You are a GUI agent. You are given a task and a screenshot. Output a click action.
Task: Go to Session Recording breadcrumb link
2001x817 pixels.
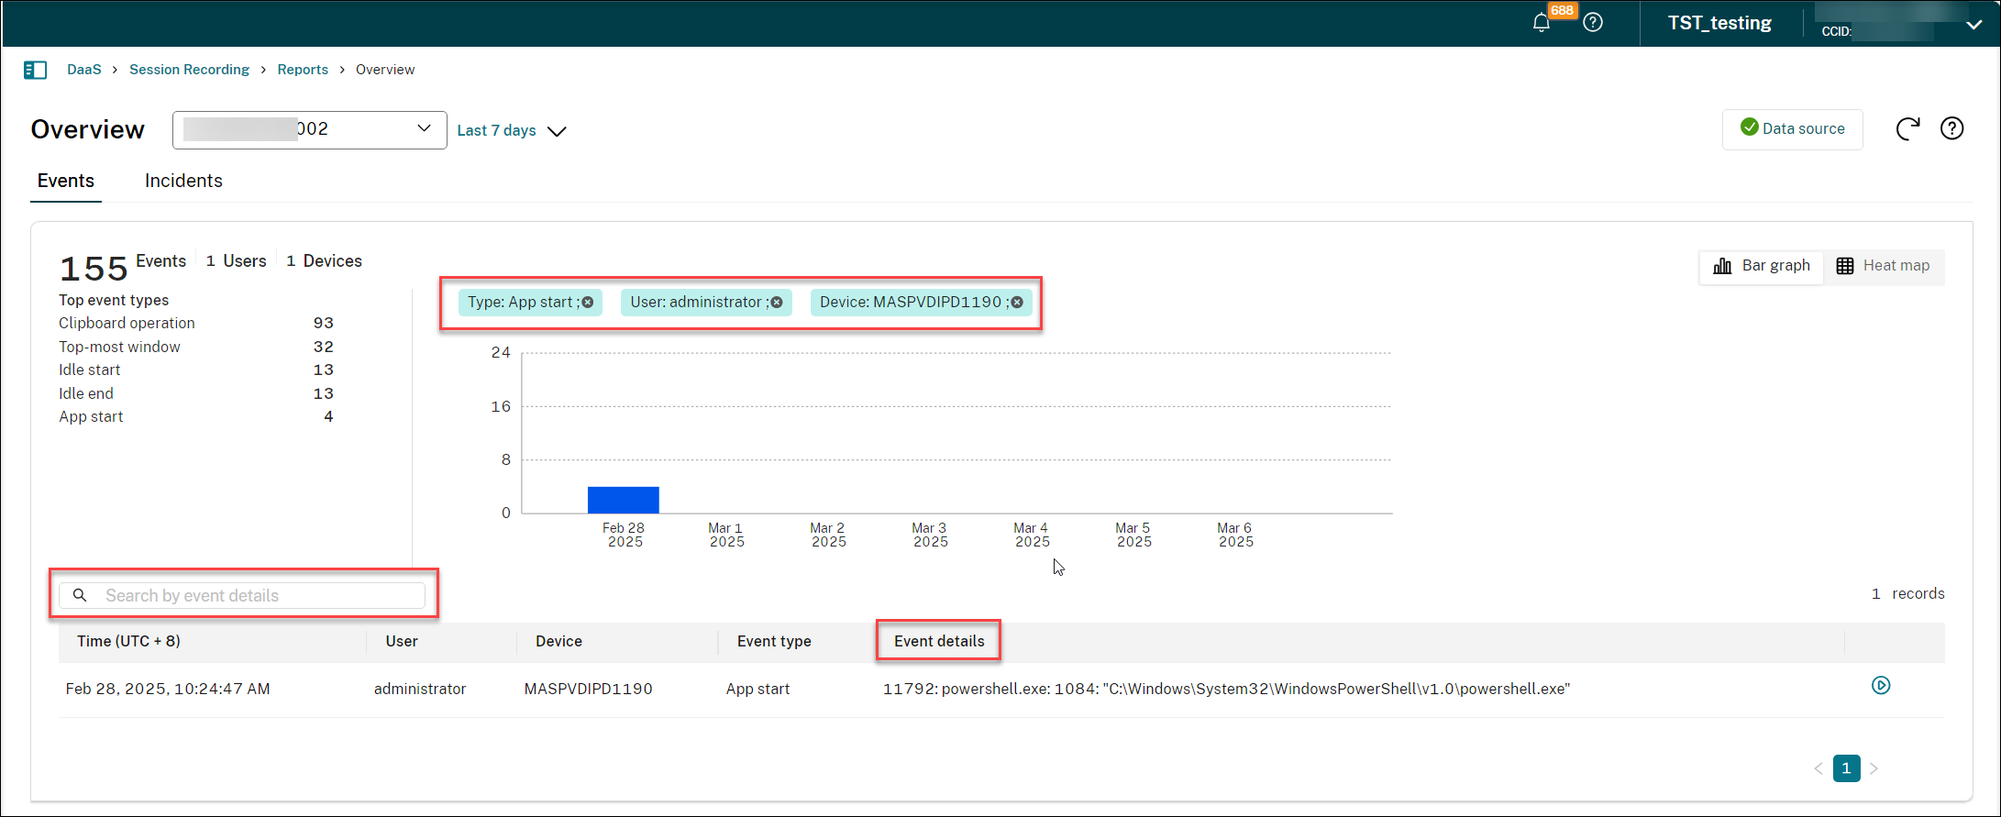189,70
